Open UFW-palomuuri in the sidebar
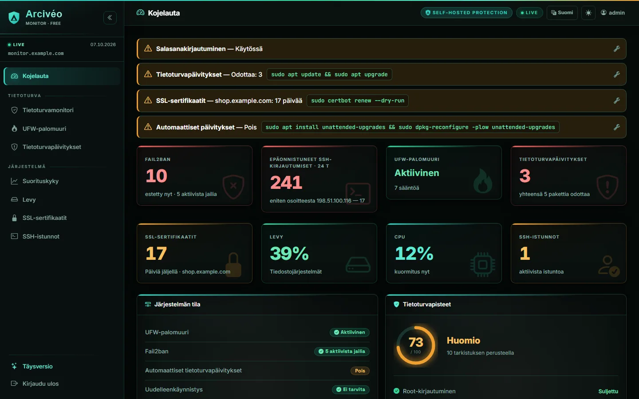This screenshot has height=399, width=639. [x=62, y=129]
